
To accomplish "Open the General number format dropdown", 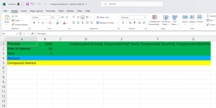I will (144, 17).
